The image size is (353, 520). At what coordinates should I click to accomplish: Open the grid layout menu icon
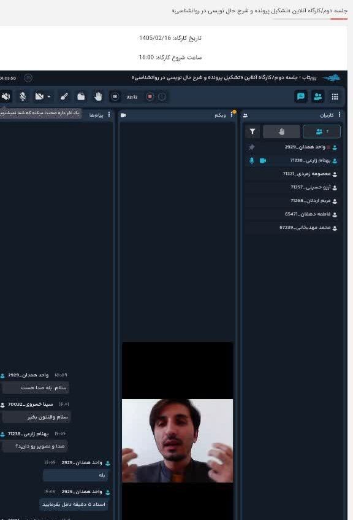335,96
